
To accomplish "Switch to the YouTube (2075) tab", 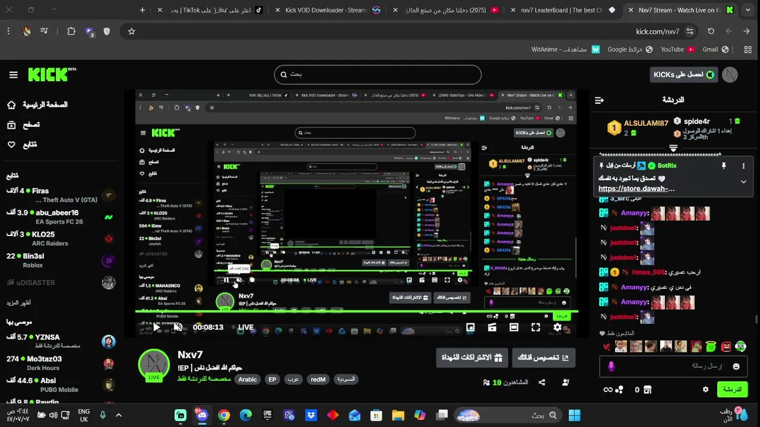I will (x=445, y=10).
